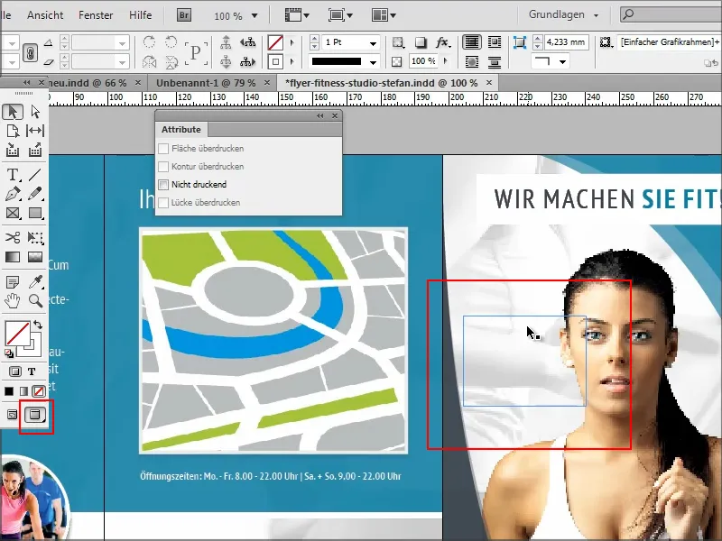
Task: Choose the Gap tool
Action: (x=35, y=131)
